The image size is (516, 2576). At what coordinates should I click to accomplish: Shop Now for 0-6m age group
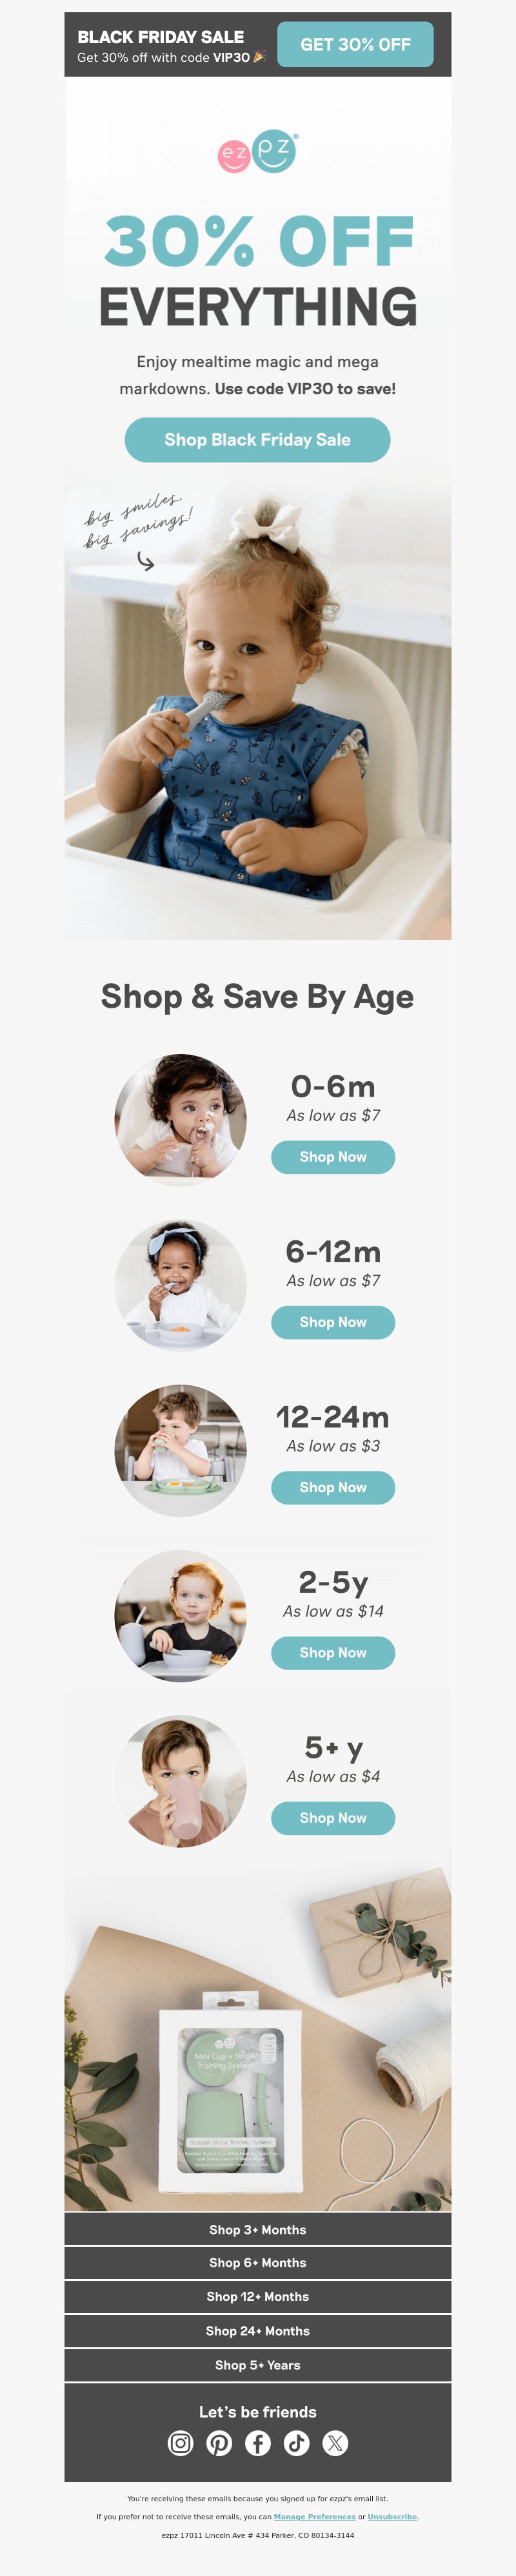[333, 1157]
